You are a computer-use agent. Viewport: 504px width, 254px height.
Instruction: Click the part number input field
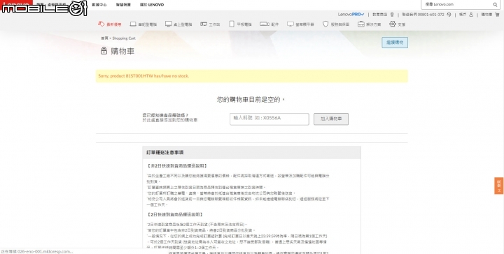tap(269, 119)
